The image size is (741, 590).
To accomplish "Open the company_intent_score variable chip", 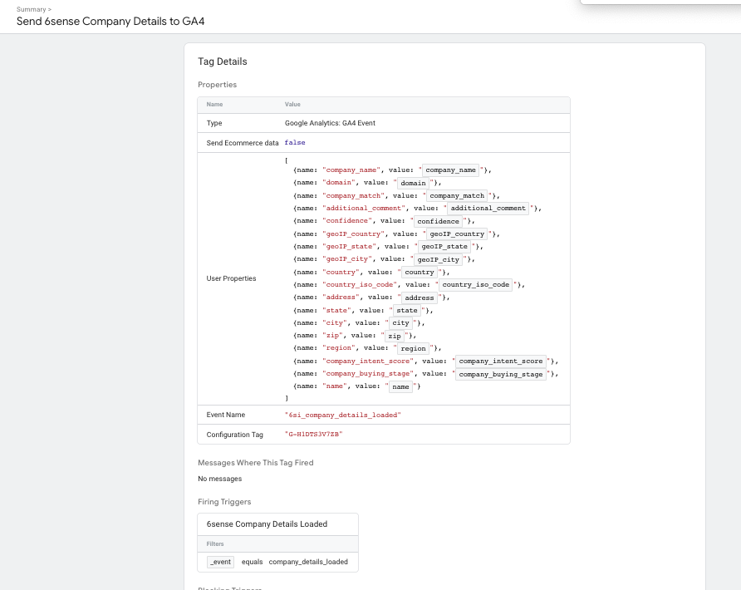I will click(500, 361).
